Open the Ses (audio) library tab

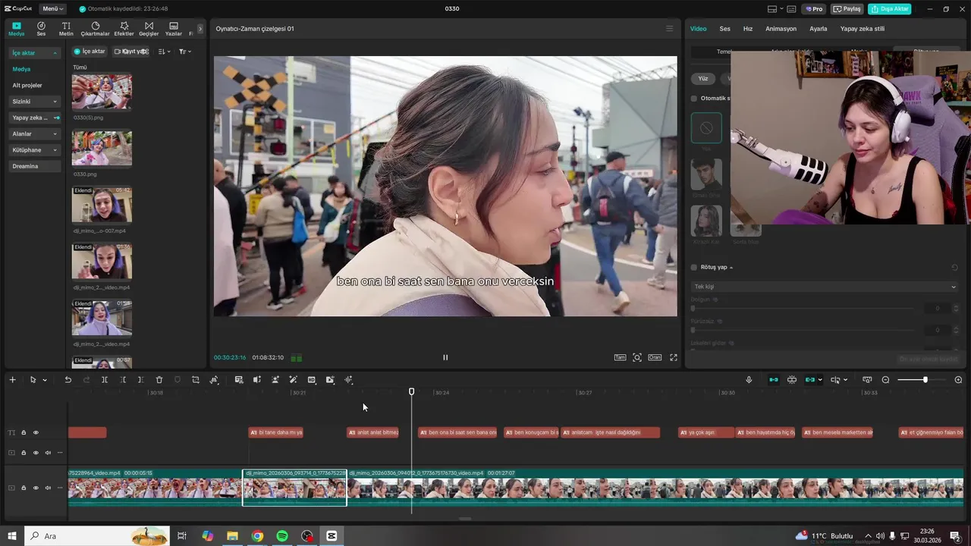pos(41,29)
